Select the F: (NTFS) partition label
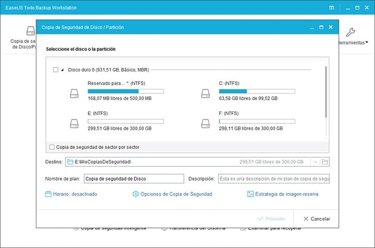Viewport: 375px width, 248px height. tap(229, 114)
